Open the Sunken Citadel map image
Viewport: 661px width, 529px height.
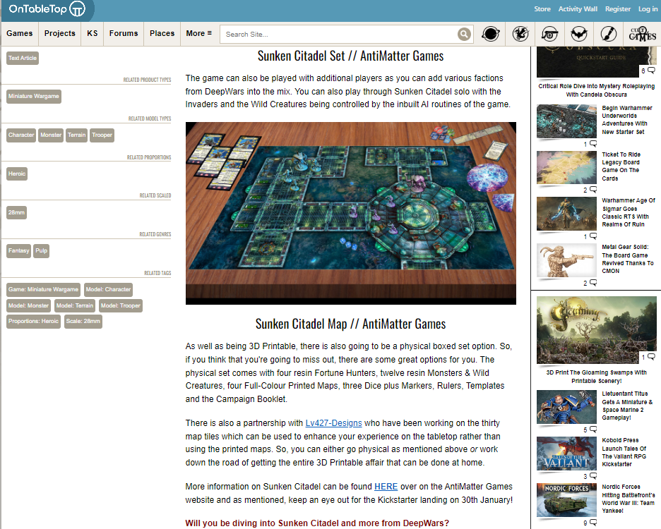(x=351, y=213)
